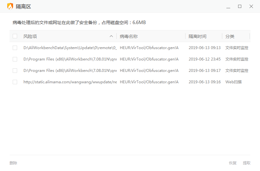Check the AliWorkbenchData remote row checkbox
The width and height of the screenshot is (260, 171).
15,48
